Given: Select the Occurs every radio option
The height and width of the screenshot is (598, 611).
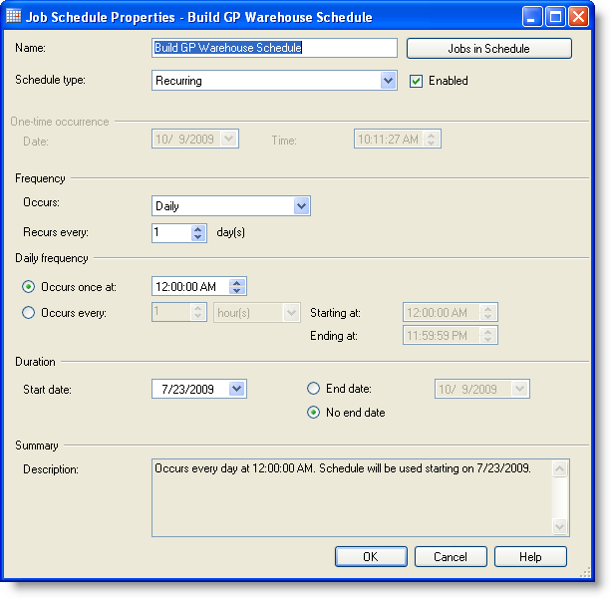Looking at the screenshot, I should tap(29, 313).
